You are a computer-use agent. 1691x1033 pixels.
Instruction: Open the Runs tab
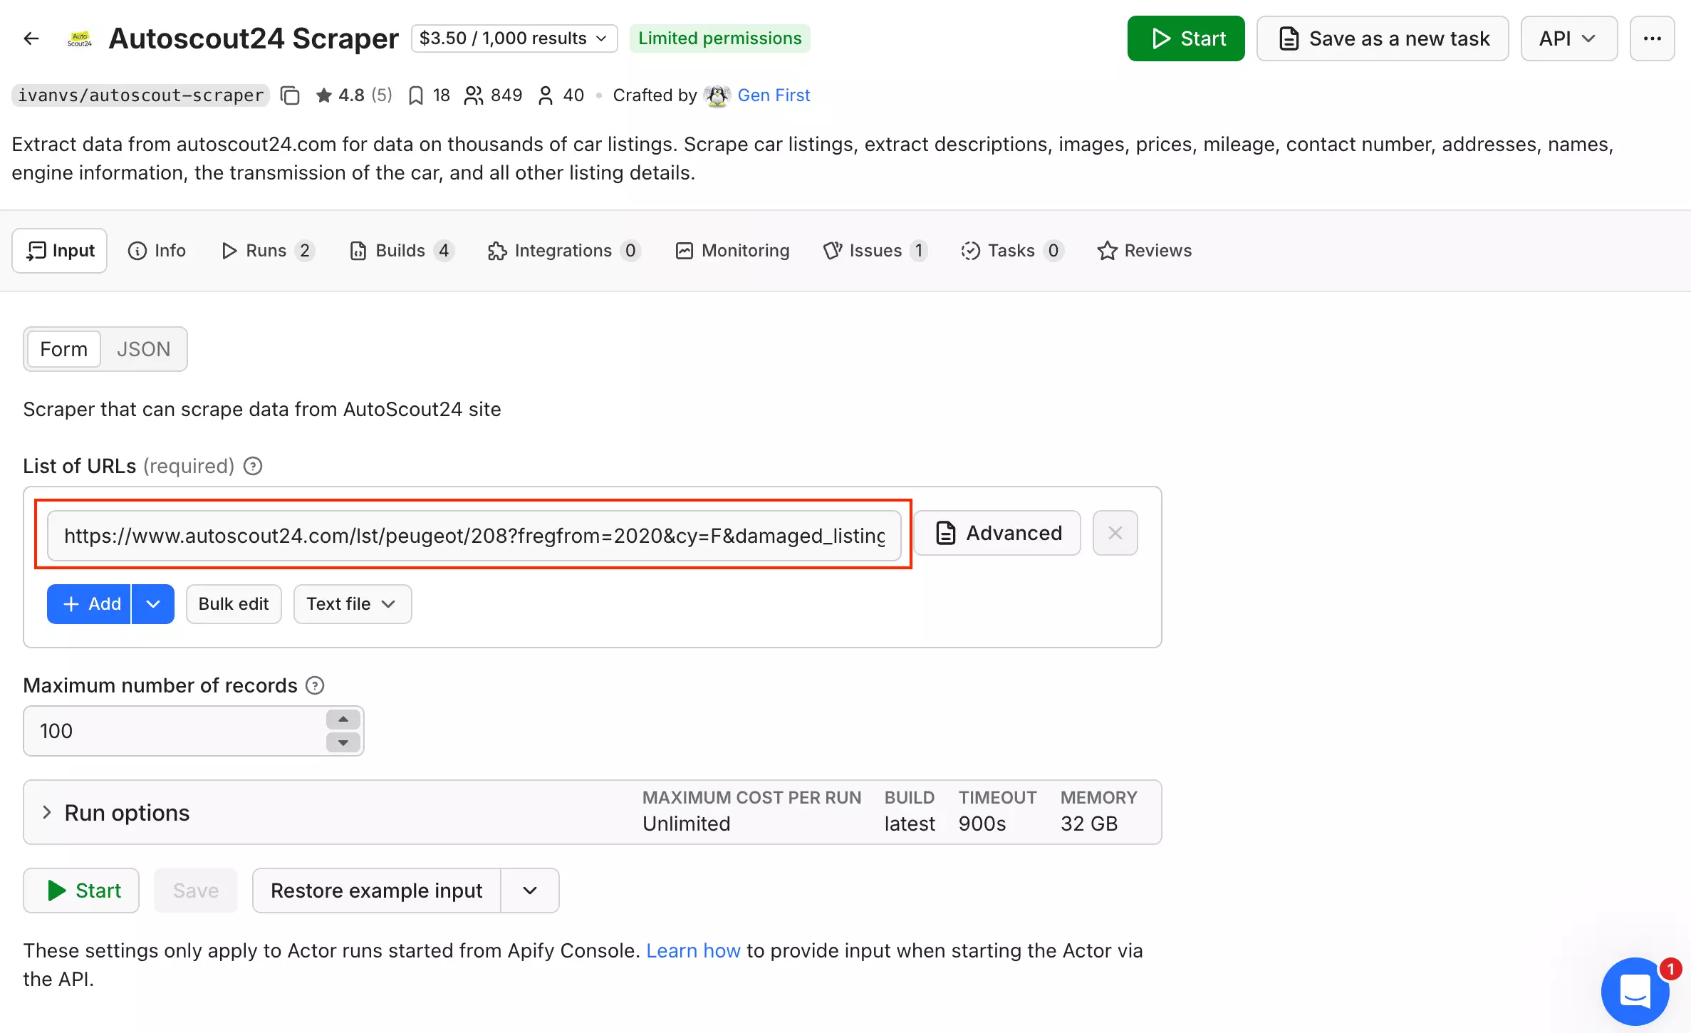click(x=268, y=251)
